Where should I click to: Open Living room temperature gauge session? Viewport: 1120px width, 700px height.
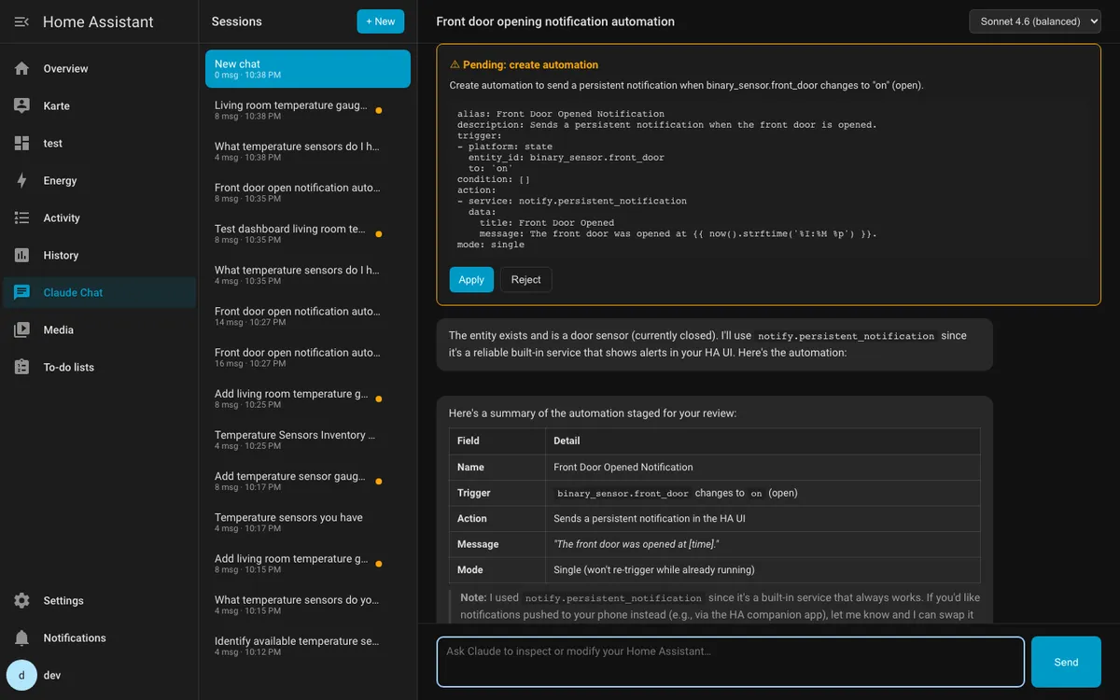point(308,110)
